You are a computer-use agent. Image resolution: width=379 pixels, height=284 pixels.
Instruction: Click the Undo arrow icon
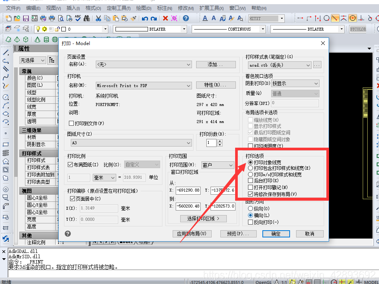pyautogui.click(x=145, y=18)
